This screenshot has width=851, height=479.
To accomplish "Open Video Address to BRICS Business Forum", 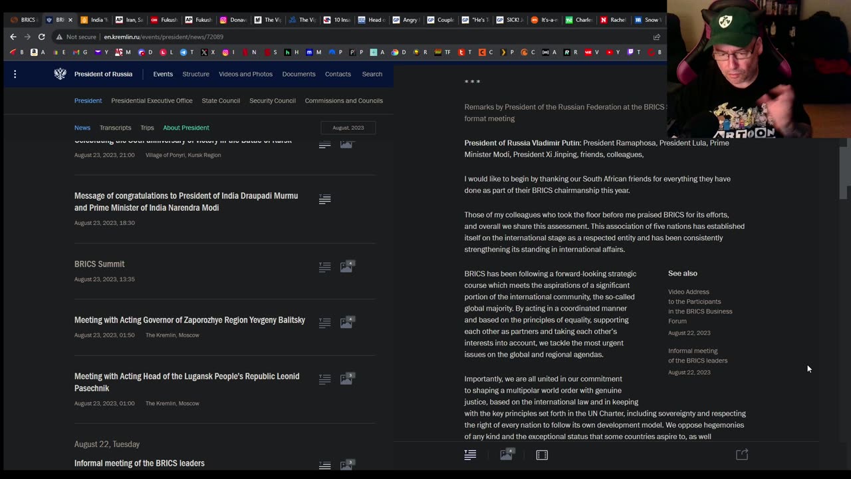I will [700, 306].
